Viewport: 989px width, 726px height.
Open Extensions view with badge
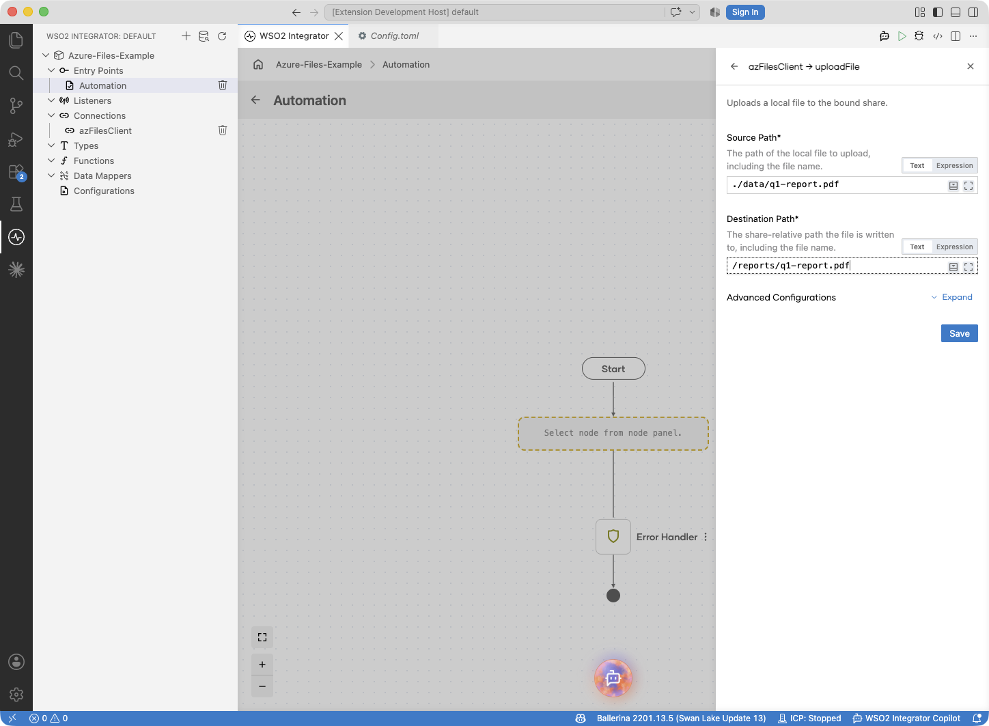tap(16, 171)
